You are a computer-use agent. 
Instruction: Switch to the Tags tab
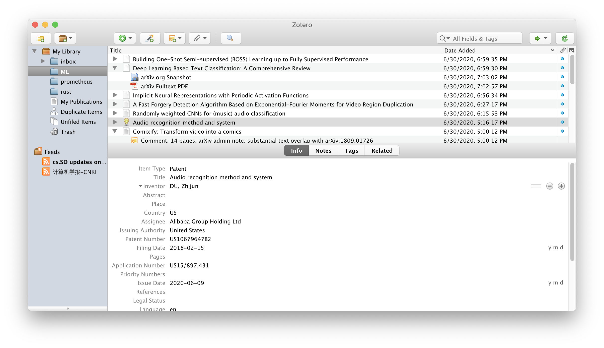tap(351, 151)
